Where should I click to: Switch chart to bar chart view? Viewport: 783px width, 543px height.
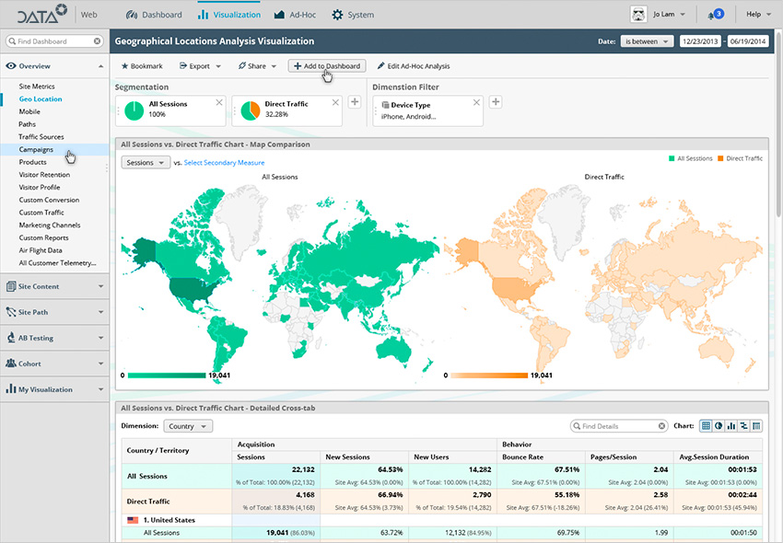pyautogui.click(x=731, y=426)
